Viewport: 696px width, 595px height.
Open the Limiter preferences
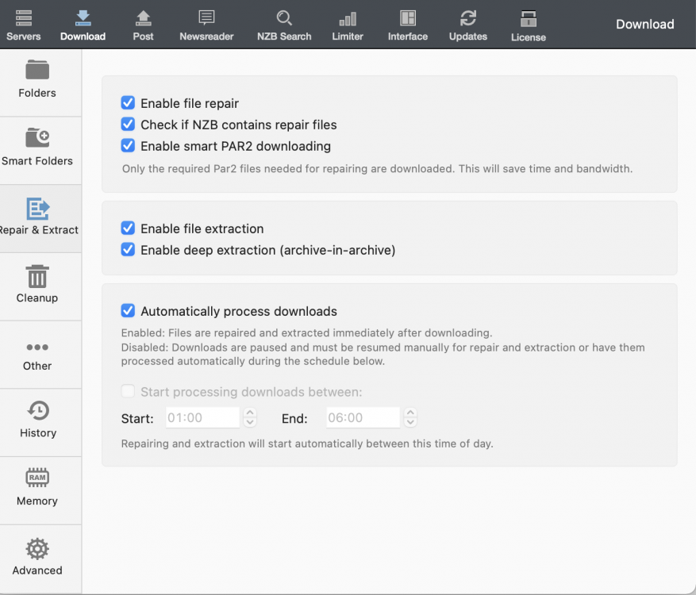tap(348, 25)
